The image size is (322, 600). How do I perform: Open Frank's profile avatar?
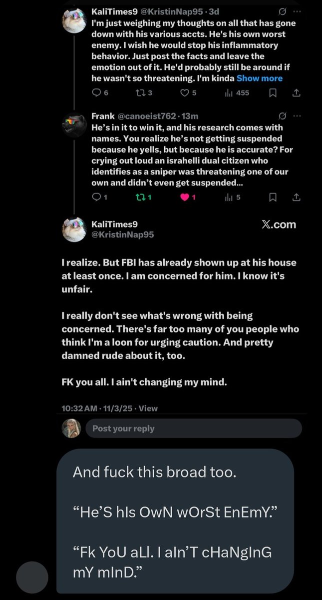pos(74,124)
